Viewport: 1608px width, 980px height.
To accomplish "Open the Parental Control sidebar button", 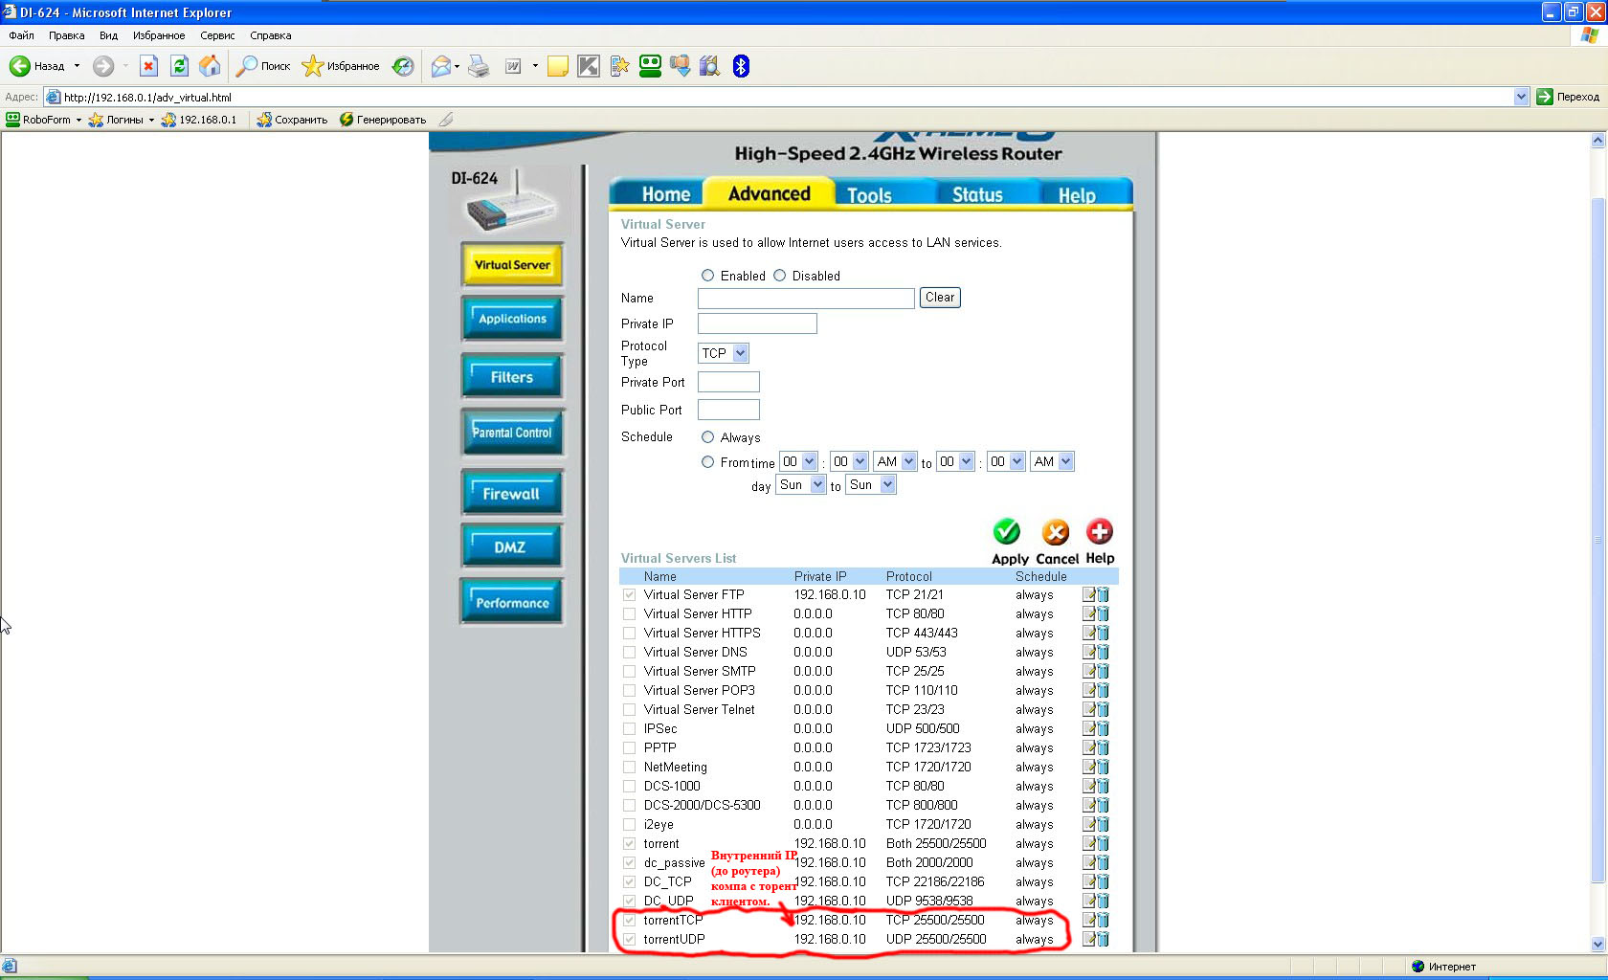I will (512, 433).
